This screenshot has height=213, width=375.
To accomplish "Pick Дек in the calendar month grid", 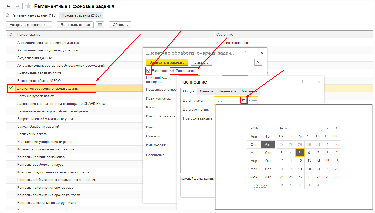I will click(268, 177).
